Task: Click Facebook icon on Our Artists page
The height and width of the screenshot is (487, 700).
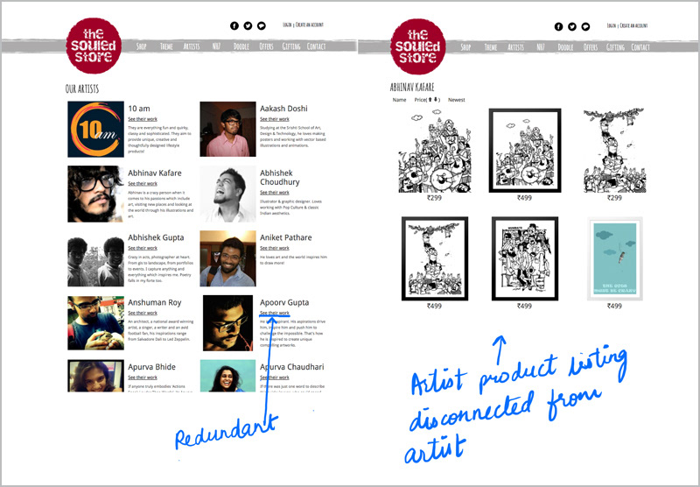Action: 234,26
